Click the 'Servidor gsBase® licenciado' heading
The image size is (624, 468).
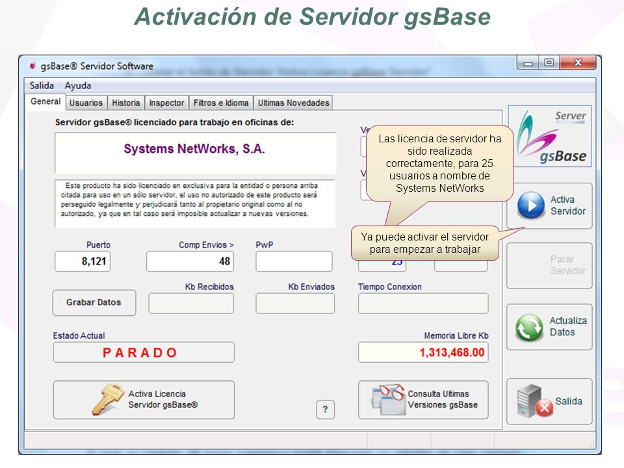pyautogui.click(x=174, y=122)
